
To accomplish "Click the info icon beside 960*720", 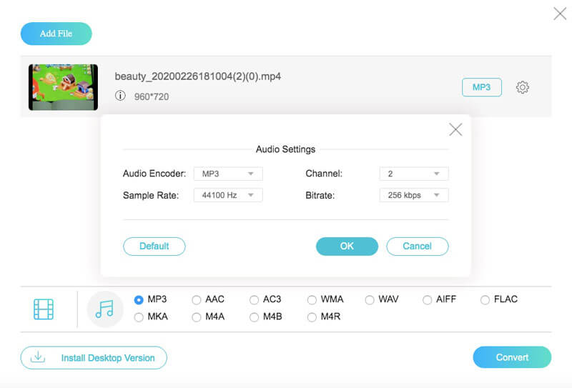I will coord(120,96).
